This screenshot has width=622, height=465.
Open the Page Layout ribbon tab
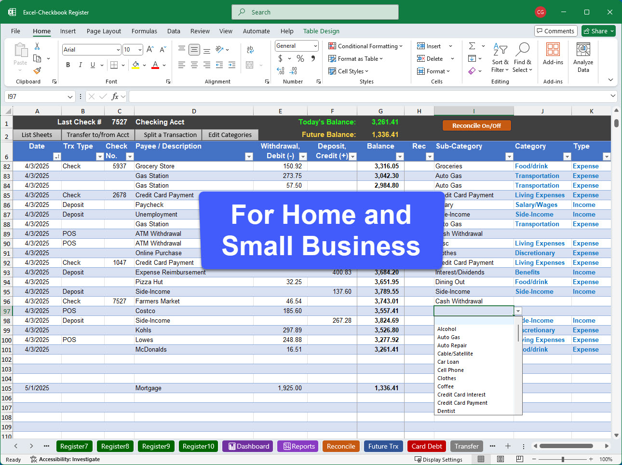coord(104,31)
